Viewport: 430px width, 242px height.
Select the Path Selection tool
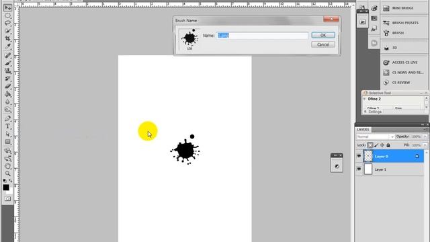coord(7,134)
